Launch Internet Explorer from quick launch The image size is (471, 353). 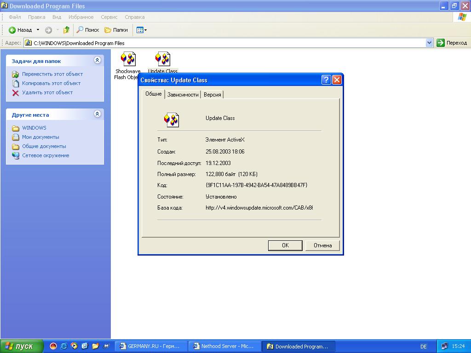click(63, 346)
